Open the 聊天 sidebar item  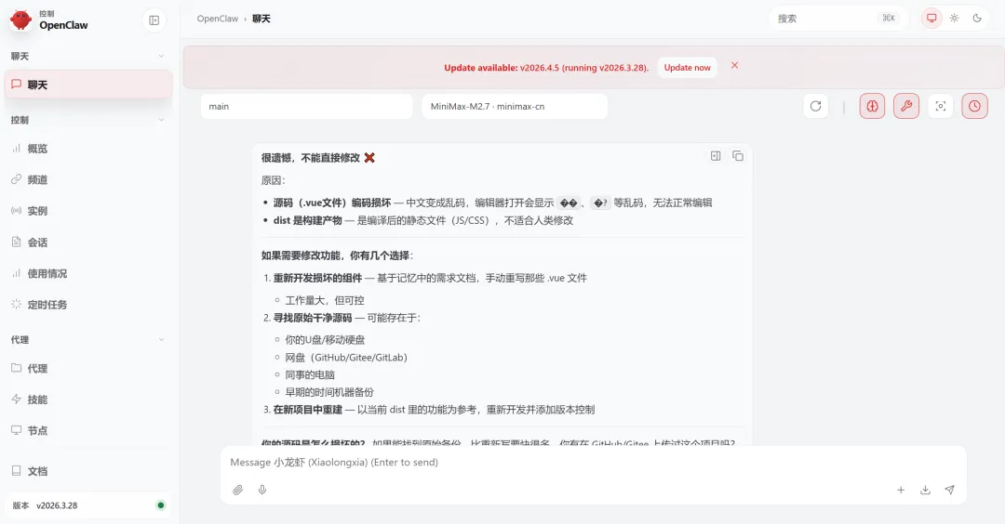[88, 85]
